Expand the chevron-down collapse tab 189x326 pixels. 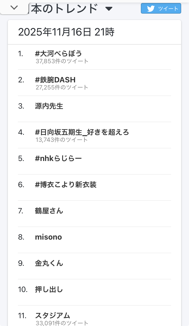(x=14, y=8)
